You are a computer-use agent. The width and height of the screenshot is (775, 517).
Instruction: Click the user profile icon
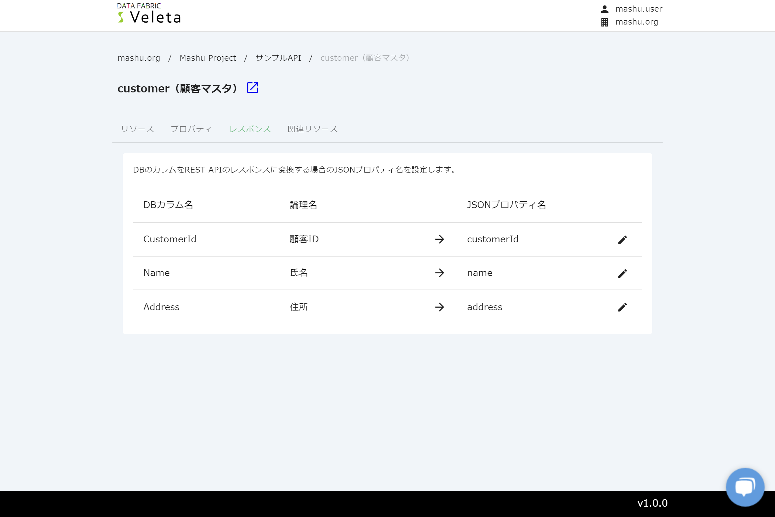coord(604,9)
